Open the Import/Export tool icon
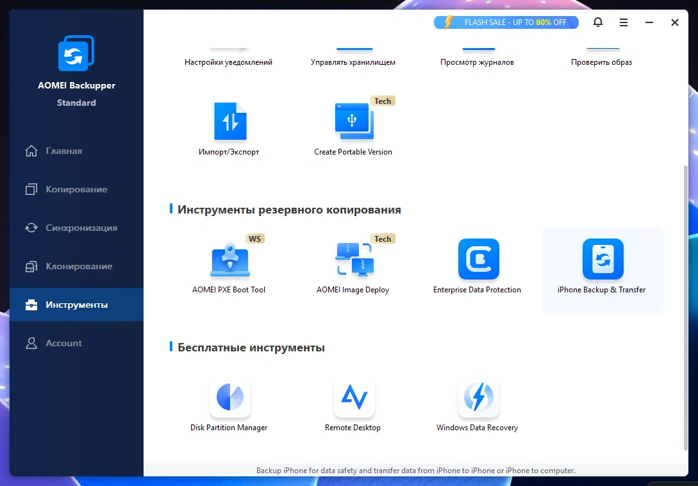 (229, 121)
